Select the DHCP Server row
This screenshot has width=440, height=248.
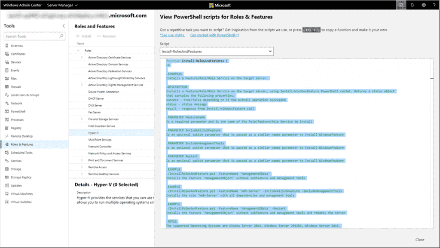click(x=111, y=98)
